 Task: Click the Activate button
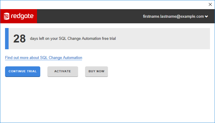tap(62, 71)
